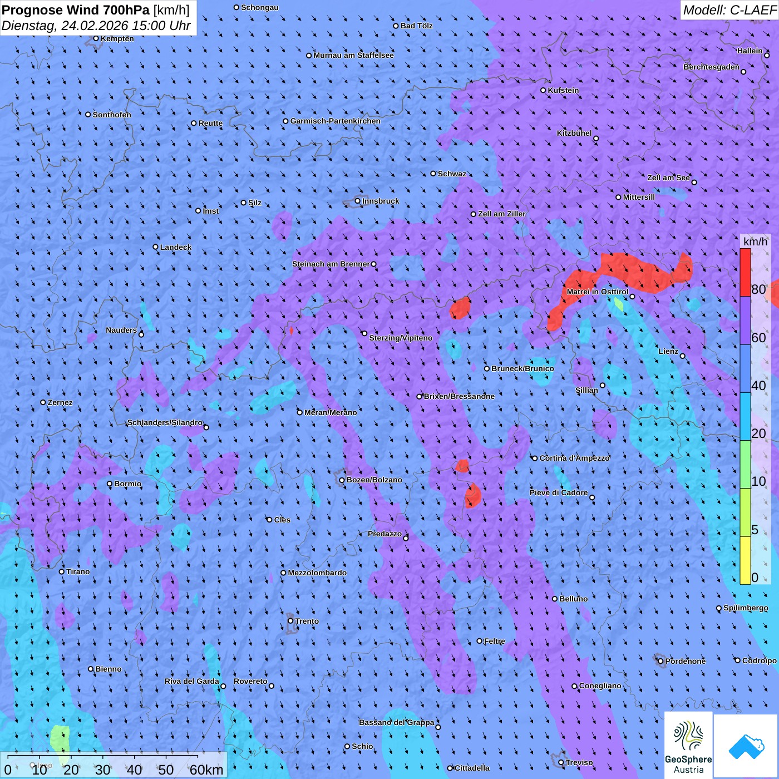Viewport: 779px width, 779px height.
Task: Click the Bormio city label
Action: click(x=128, y=484)
